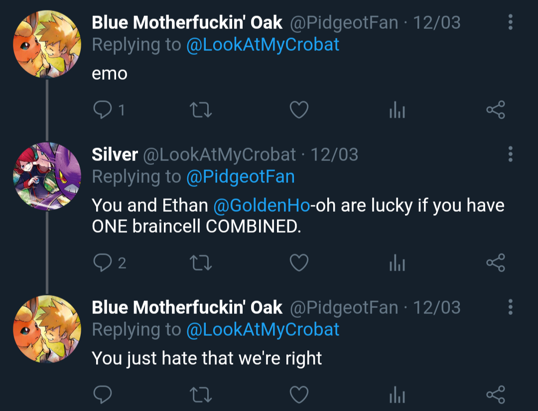Image resolution: width=538 pixels, height=411 pixels.
Task: Like the "You just hate that we're right" tweet
Action: pyautogui.click(x=299, y=395)
